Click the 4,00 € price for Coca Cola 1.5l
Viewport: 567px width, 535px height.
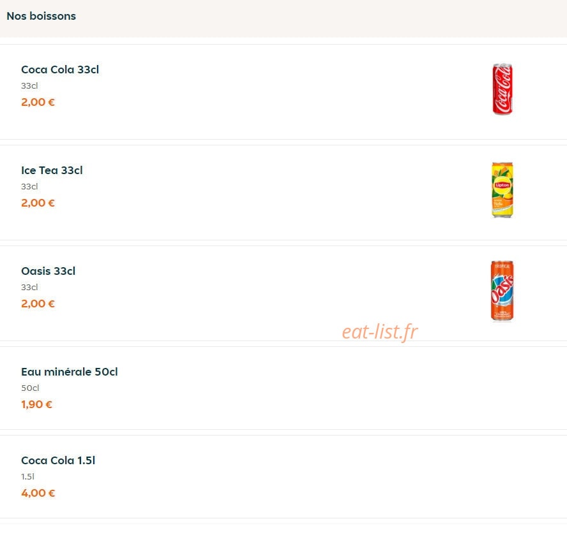click(x=38, y=493)
